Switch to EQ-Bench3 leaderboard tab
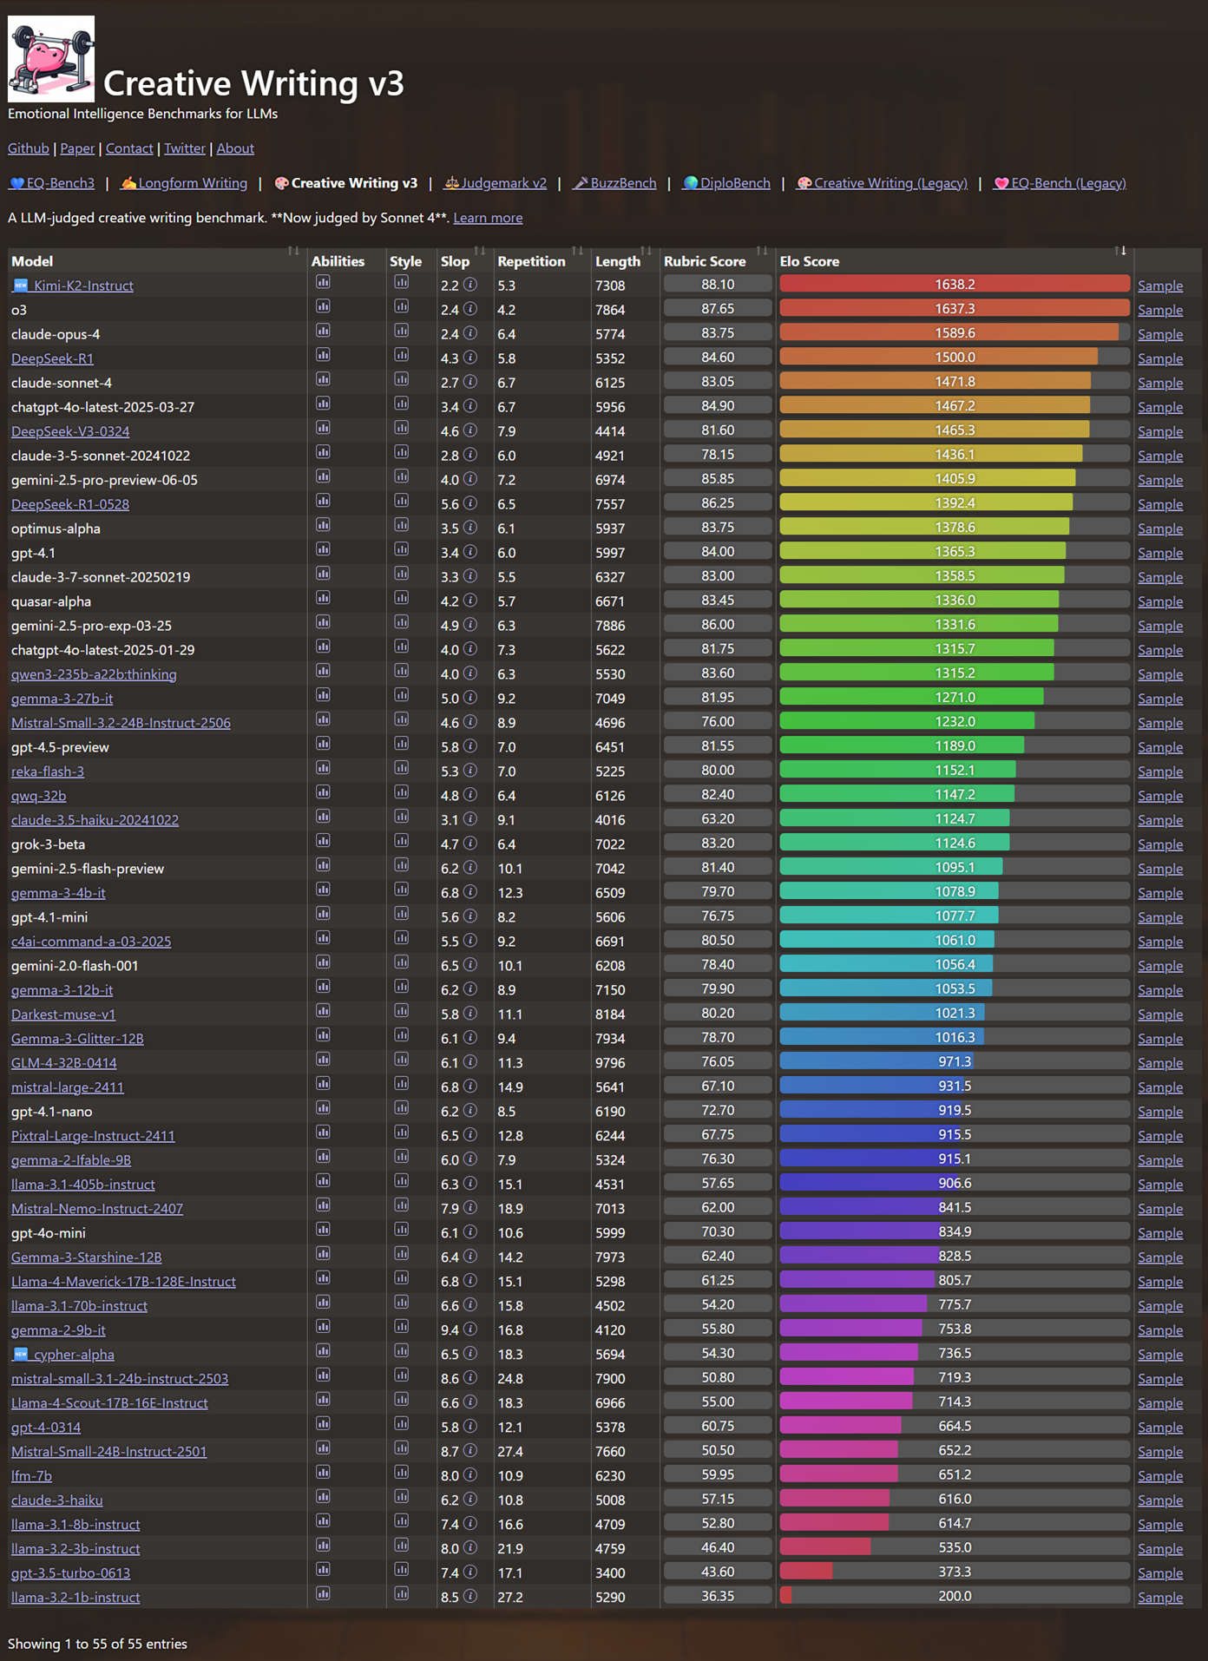Image resolution: width=1208 pixels, height=1661 pixels. [51, 183]
